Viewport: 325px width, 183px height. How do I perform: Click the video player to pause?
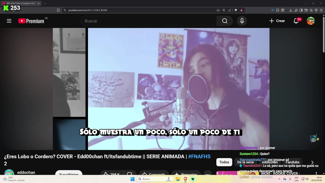[161, 89]
